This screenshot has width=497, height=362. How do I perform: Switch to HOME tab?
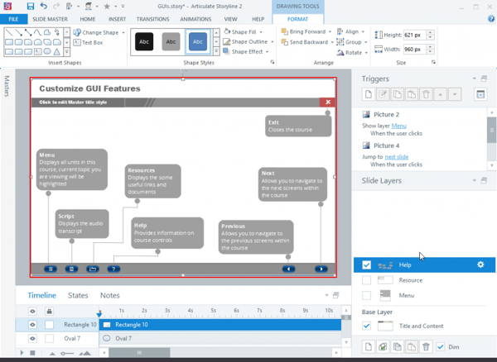(x=88, y=19)
